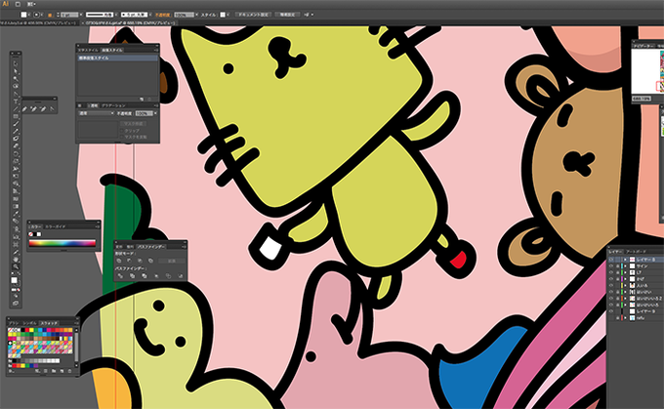Select the Type tool
The height and width of the screenshot is (409, 664).
[16, 102]
